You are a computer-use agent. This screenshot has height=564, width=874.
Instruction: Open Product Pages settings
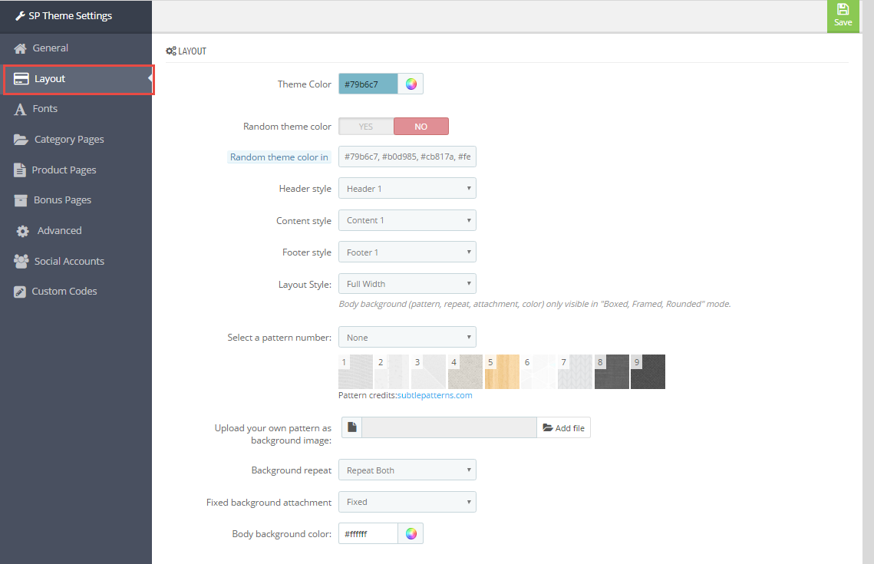(x=76, y=170)
